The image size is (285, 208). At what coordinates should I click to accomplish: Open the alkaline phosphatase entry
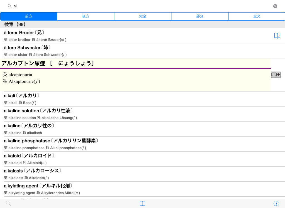point(111,144)
